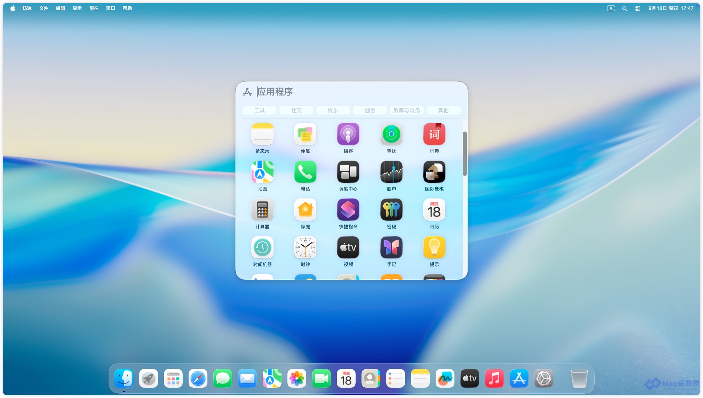Open the 国际象棋 Chess app
This screenshot has width=703, height=398.
point(434,172)
